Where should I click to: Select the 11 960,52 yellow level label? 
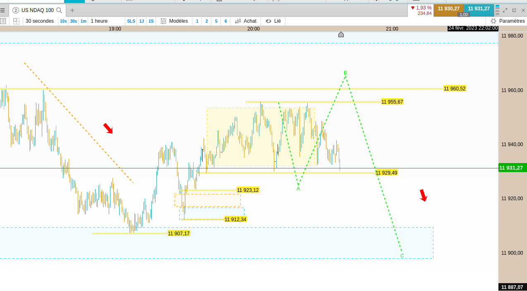[455, 88]
